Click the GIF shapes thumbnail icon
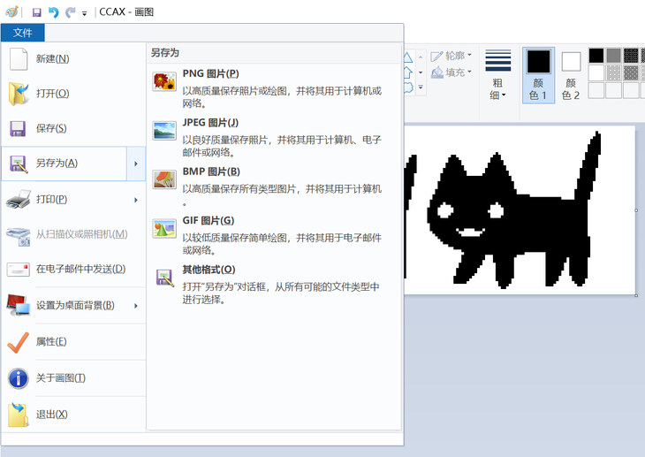The height and width of the screenshot is (457, 645). click(164, 228)
